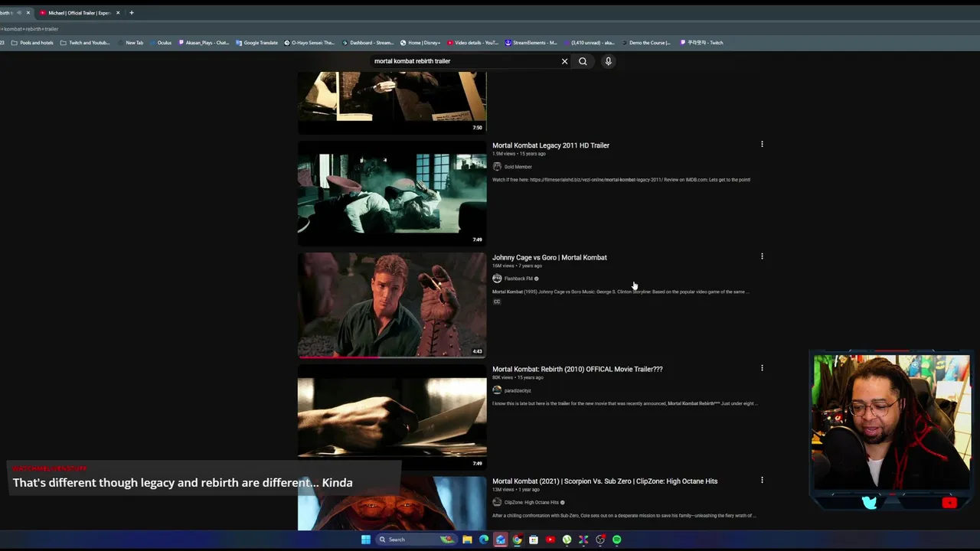This screenshot has width=980, height=551.
Task: Open options menu for Mortal Kombat: Rebirth video
Action: [x=762, y=368]
